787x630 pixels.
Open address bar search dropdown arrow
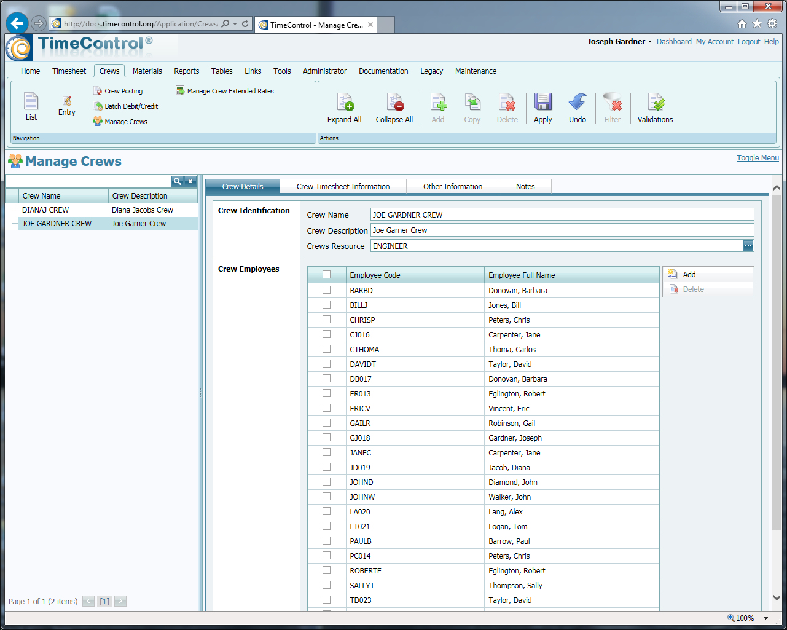235,24
